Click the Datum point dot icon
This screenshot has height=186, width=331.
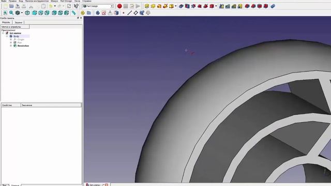click(124, 13)
